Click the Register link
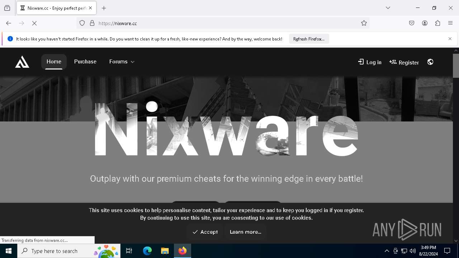Screen dimensions: 459x258 click(x=404, y=62)
